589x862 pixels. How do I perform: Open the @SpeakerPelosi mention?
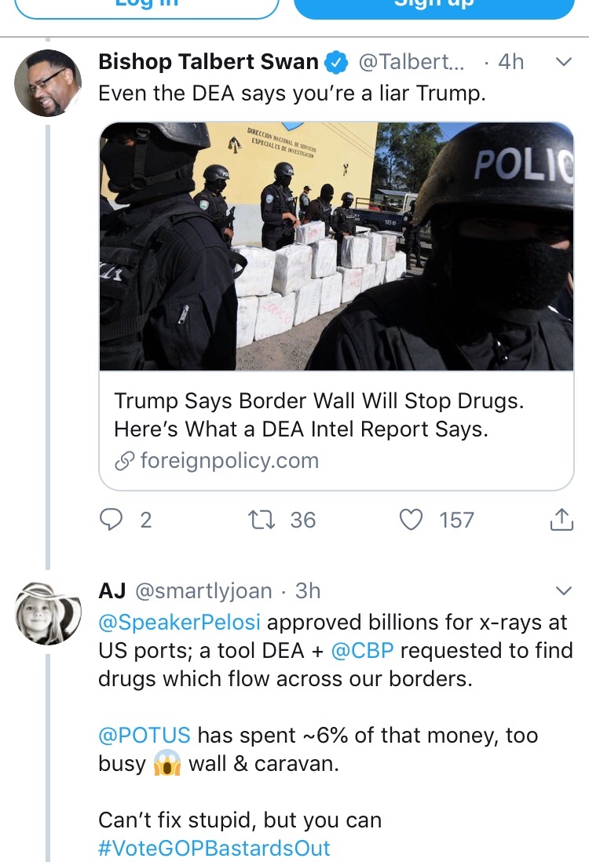click(181, 623)
